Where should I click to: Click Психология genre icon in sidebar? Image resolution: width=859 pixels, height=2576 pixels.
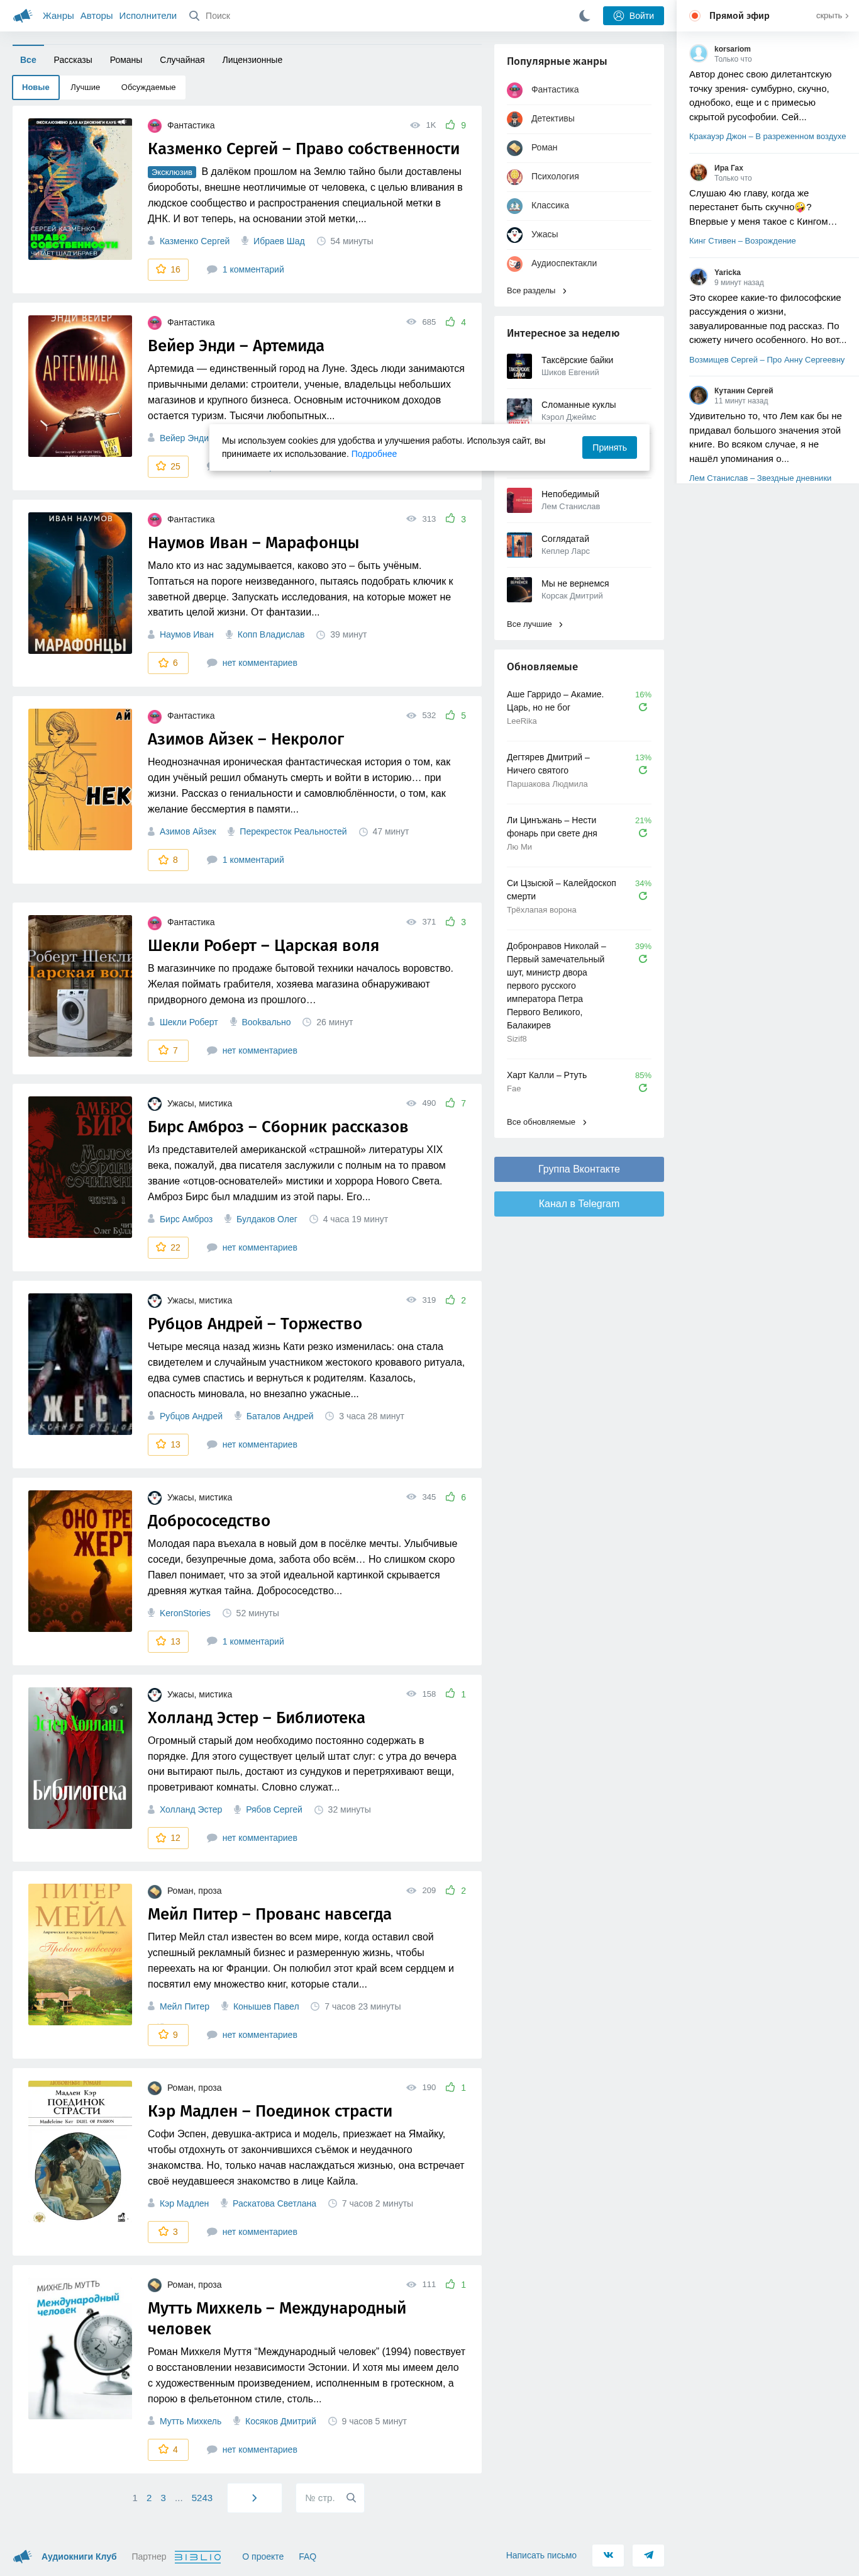(x=514, y=177)
